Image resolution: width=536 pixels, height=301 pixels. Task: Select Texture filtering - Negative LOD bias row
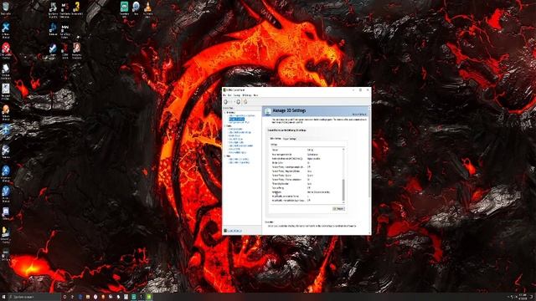307,171
